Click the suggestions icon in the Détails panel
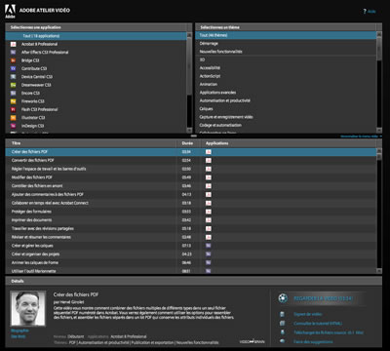 282,341
